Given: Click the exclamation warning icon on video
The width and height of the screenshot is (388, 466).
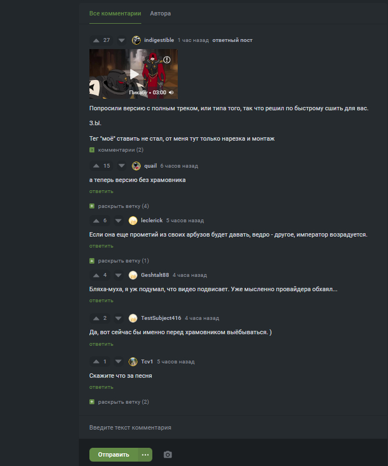Looking at the screenshot, I should [x=167, y=60].
